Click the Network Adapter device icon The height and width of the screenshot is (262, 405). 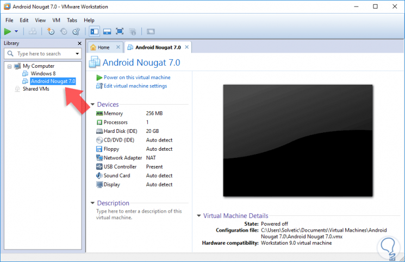pyautogui.click(x=99, y=158)
